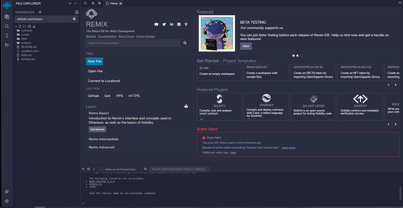Create new file icon in explorer toolbar
Viewport: 403px width, 208px height.
[20, 26]
